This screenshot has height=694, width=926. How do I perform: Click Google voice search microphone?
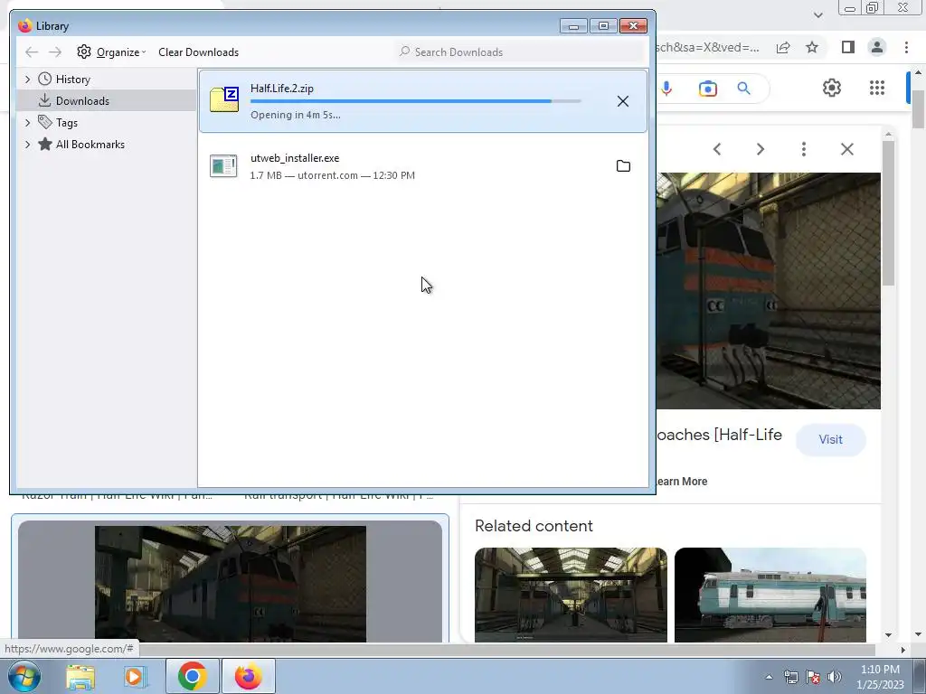click(x=666, y=89)
